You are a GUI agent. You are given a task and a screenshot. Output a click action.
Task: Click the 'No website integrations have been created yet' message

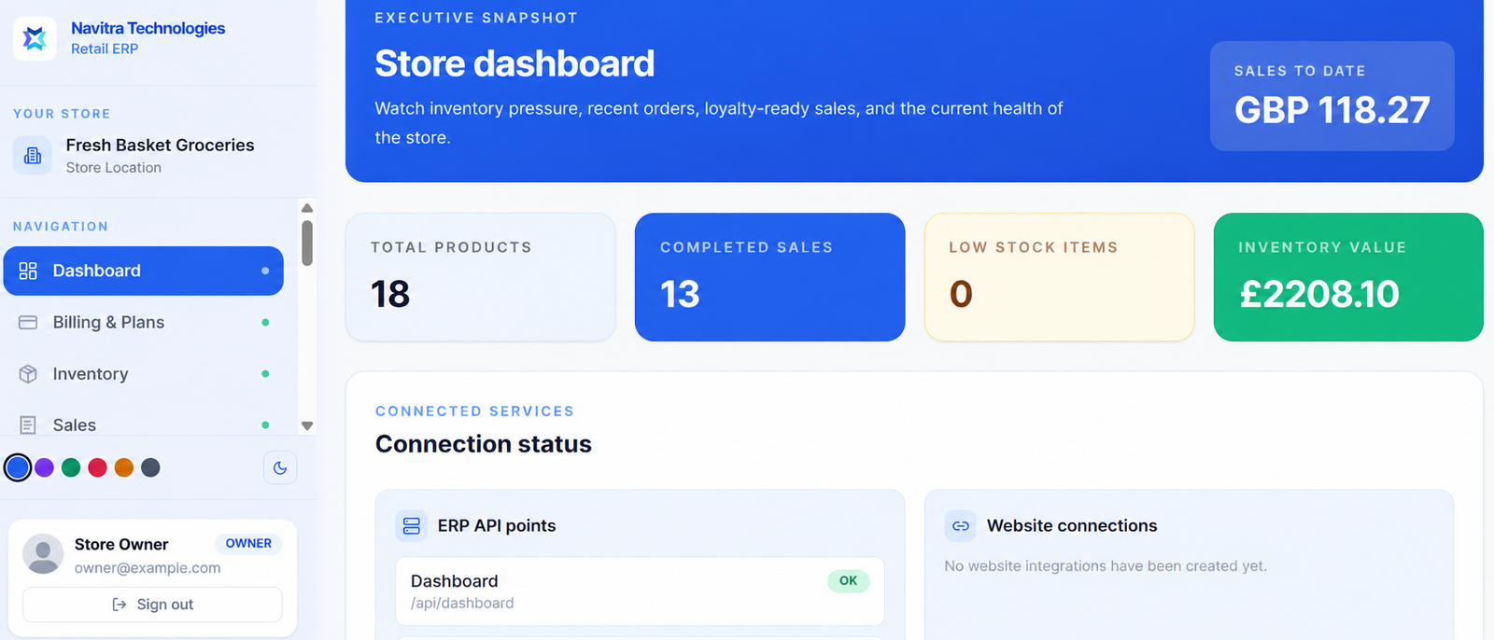(x=1106, y=566)
